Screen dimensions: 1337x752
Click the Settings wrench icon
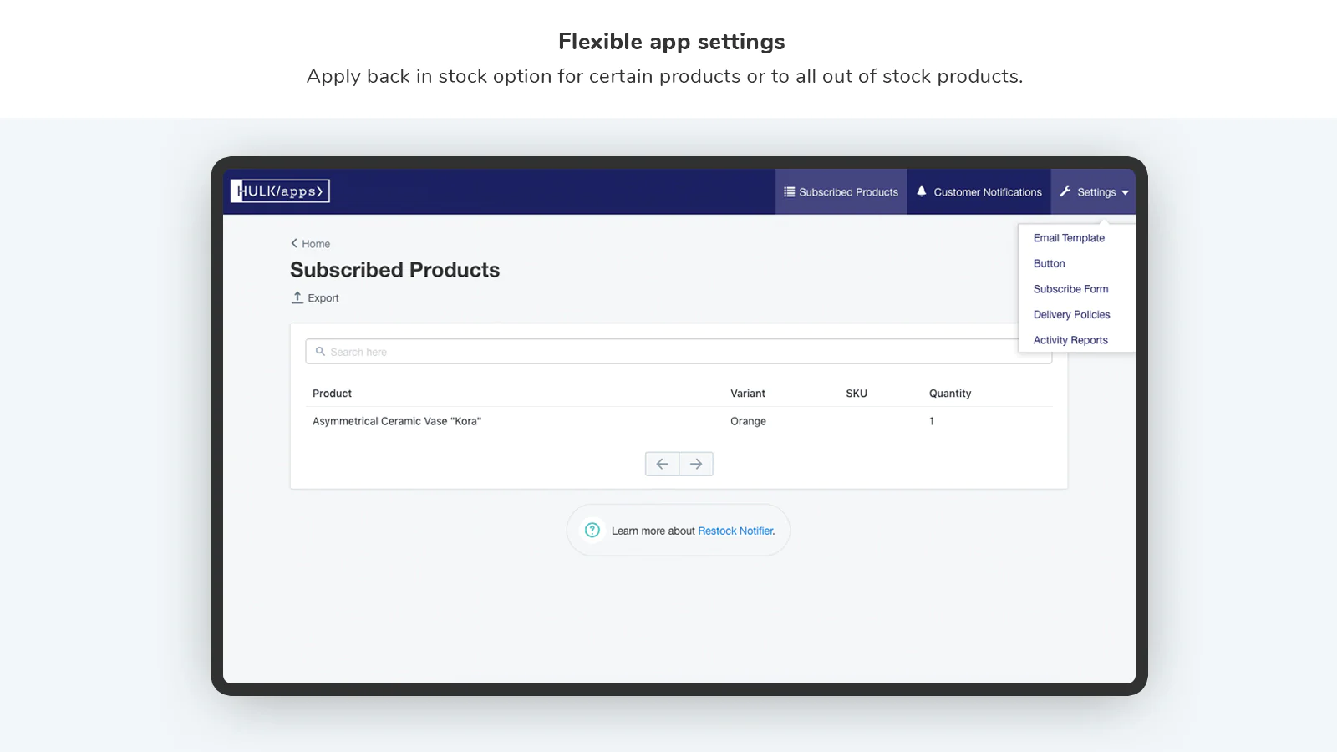(x=1065, y=191)
